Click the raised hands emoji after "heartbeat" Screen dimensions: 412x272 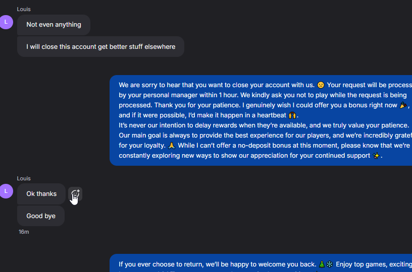click(x=292, y=115)
